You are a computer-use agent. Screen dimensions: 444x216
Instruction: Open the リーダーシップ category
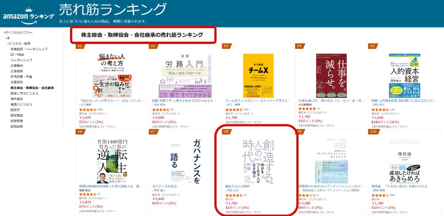tap(21, 60)
